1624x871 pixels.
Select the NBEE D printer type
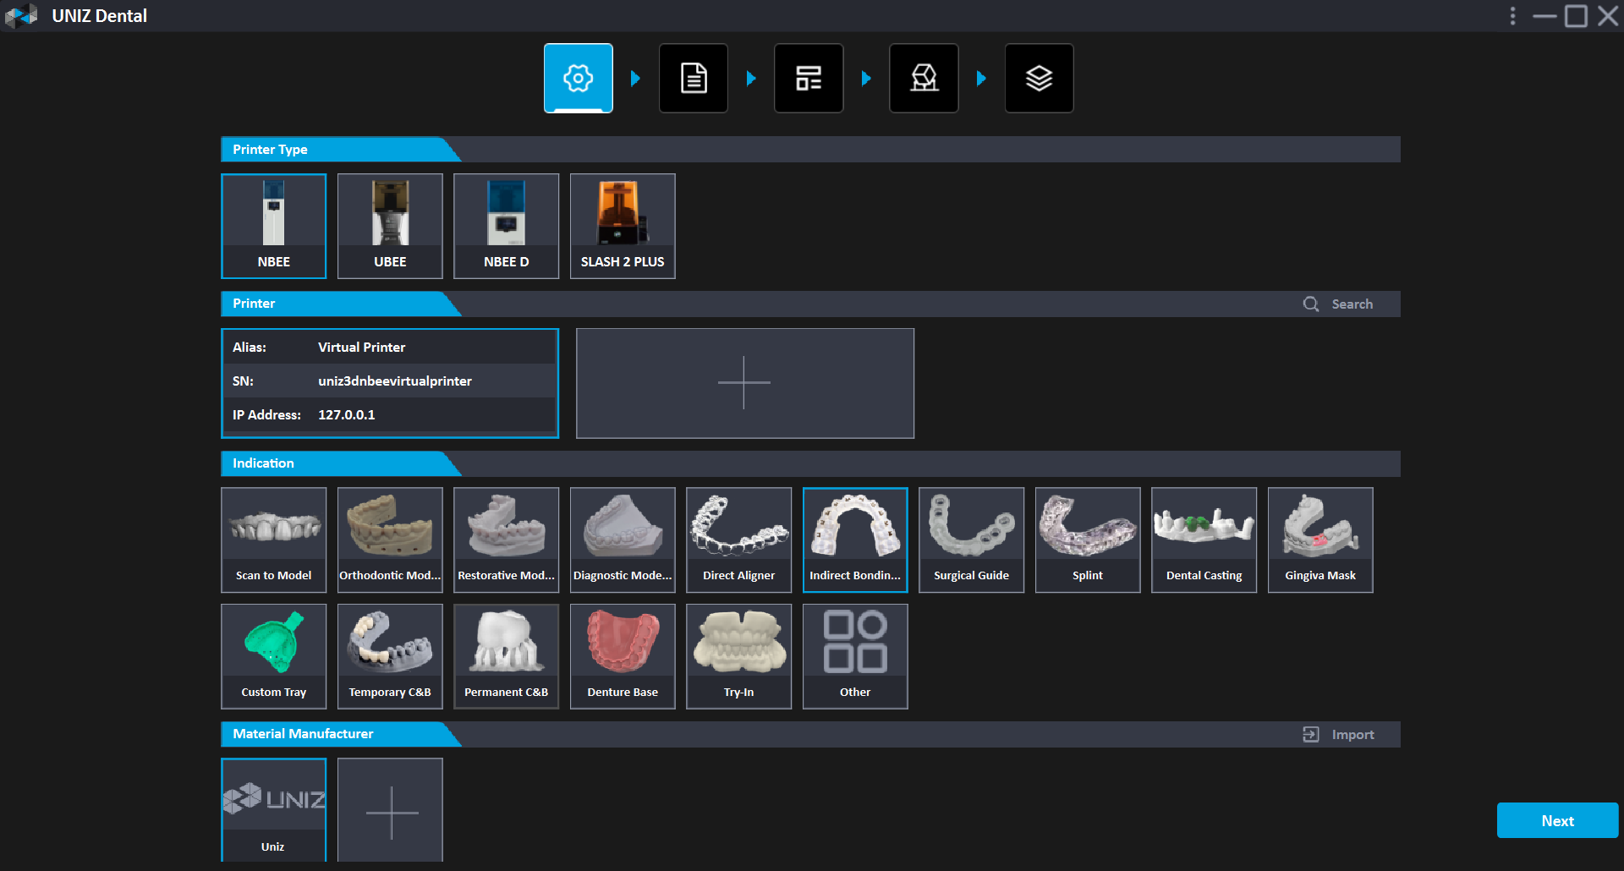pyautogui.click(x=506, y=226)
